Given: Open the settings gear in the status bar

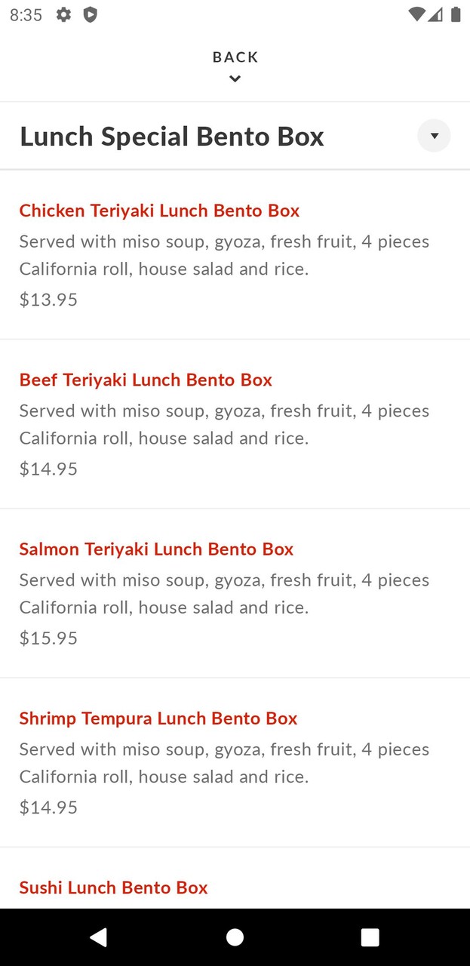Looking at the screenshot, I should (x=64, y=14).
